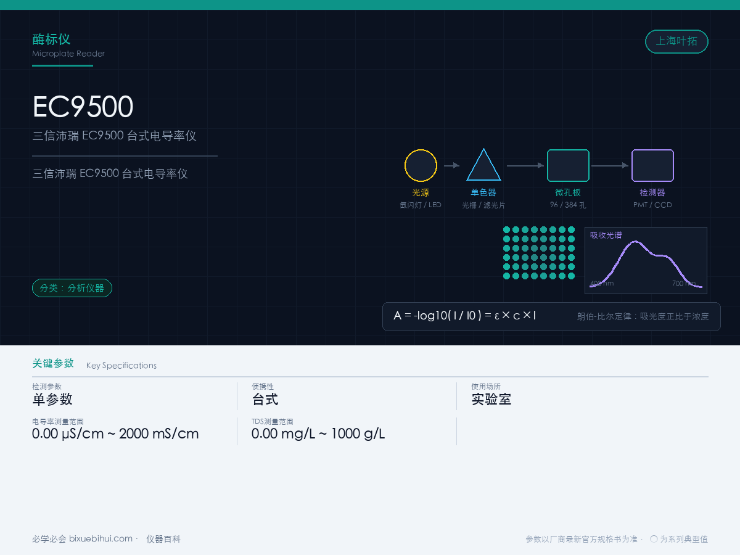Click the 参数以厂商最新官方规格书为准 disclaimer
740x555 pixels.
[x=582, y=539]
